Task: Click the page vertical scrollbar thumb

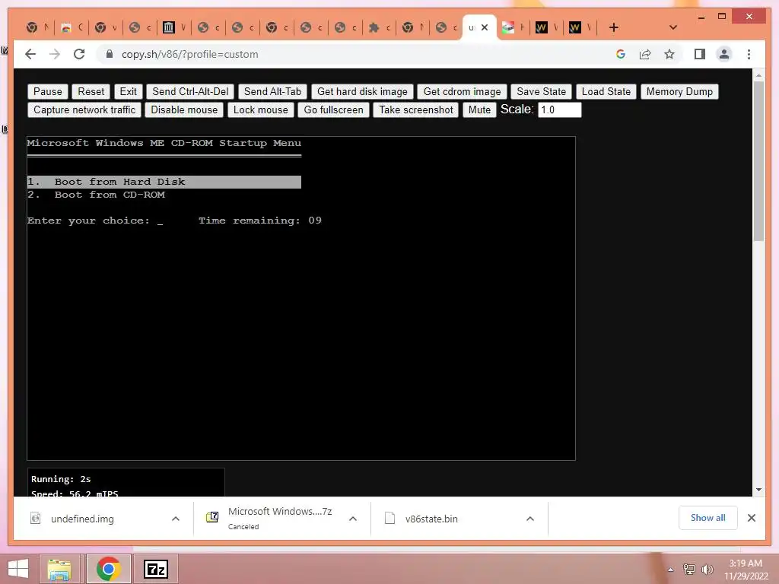Action: pyautogui.click(x=758, y=161)
